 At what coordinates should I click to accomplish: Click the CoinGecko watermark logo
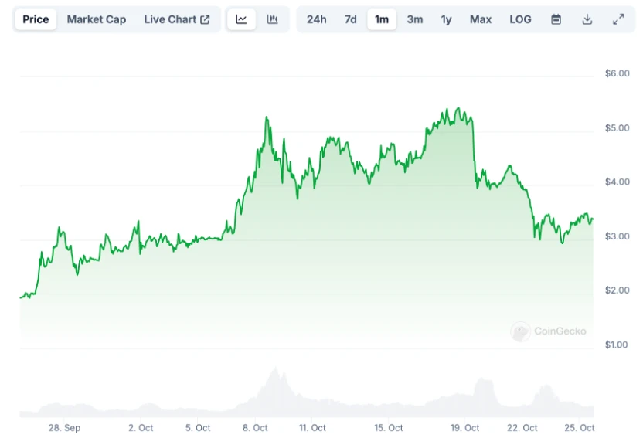[x=549, y=331]
